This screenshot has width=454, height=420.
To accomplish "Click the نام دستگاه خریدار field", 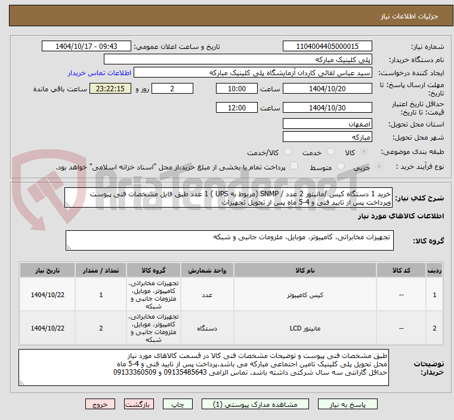I will coord(237,59).
